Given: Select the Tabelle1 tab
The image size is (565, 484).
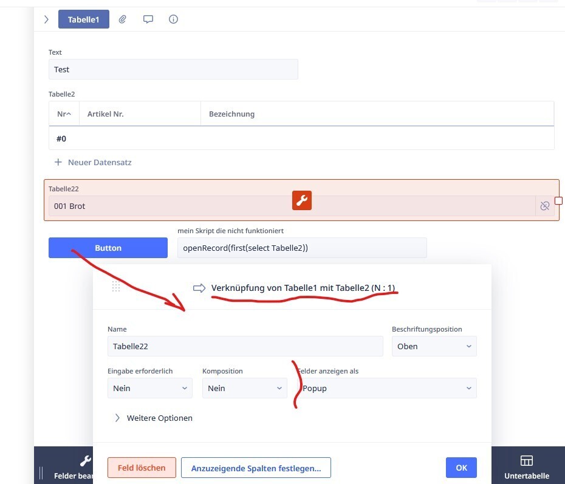Looking at the screenshot, I should tap(84, 19).
